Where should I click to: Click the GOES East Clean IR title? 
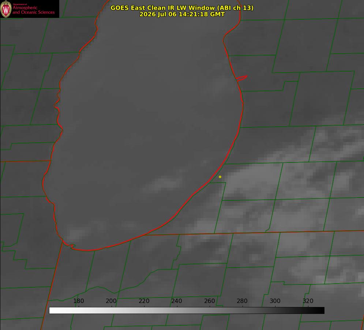[x=182, y=8]
